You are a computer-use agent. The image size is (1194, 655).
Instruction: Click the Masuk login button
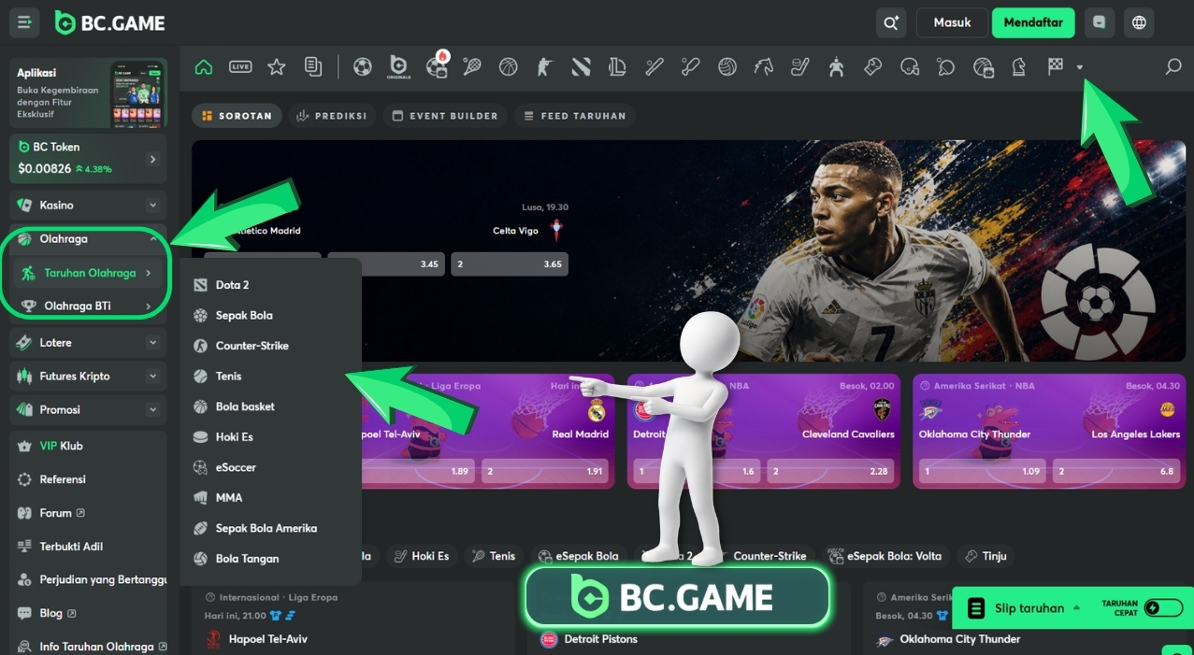click(x=952, y=22)
